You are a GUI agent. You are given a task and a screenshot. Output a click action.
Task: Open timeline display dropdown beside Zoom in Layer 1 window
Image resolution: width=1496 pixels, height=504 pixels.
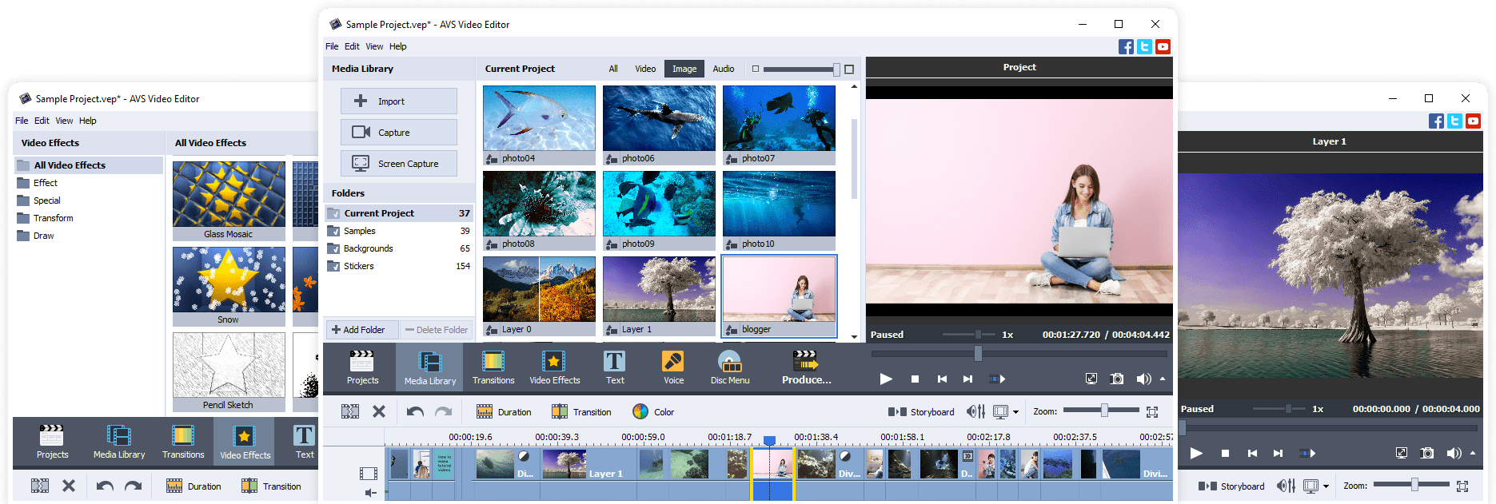pos(1326,486)
